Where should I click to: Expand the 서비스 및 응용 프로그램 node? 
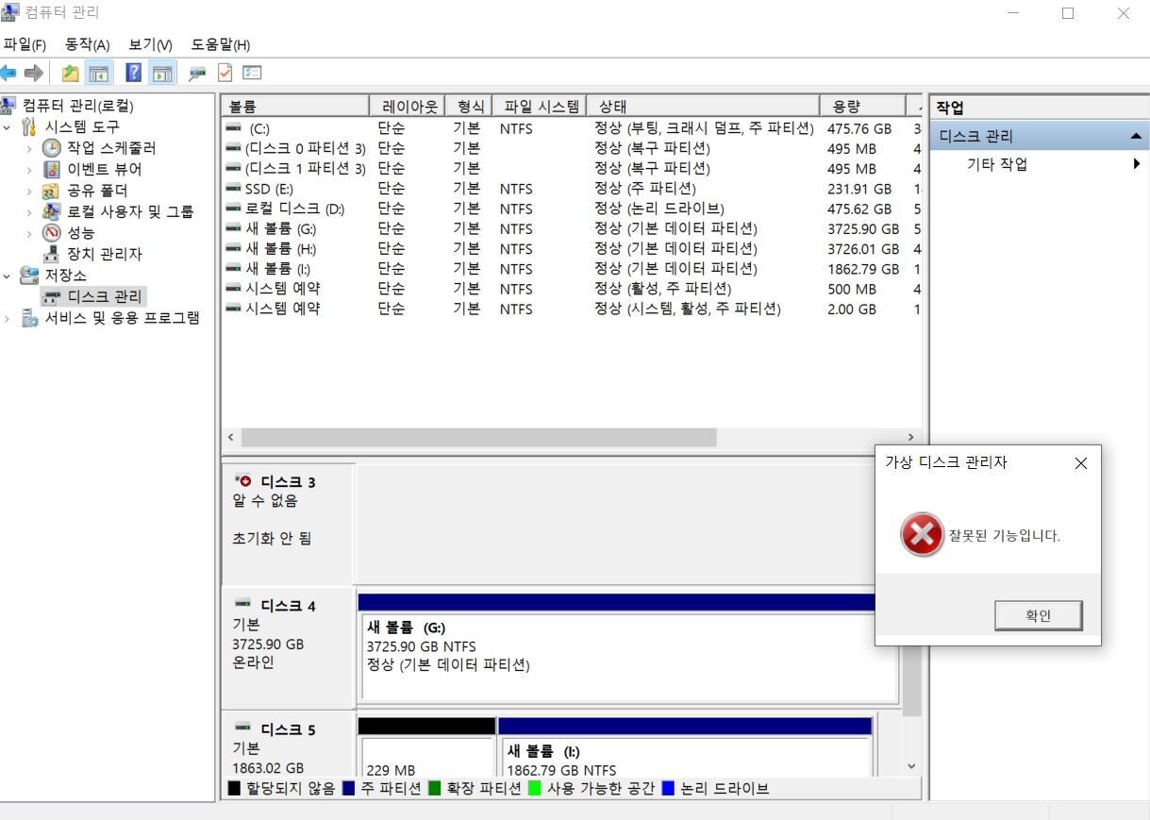pos(8,318)
